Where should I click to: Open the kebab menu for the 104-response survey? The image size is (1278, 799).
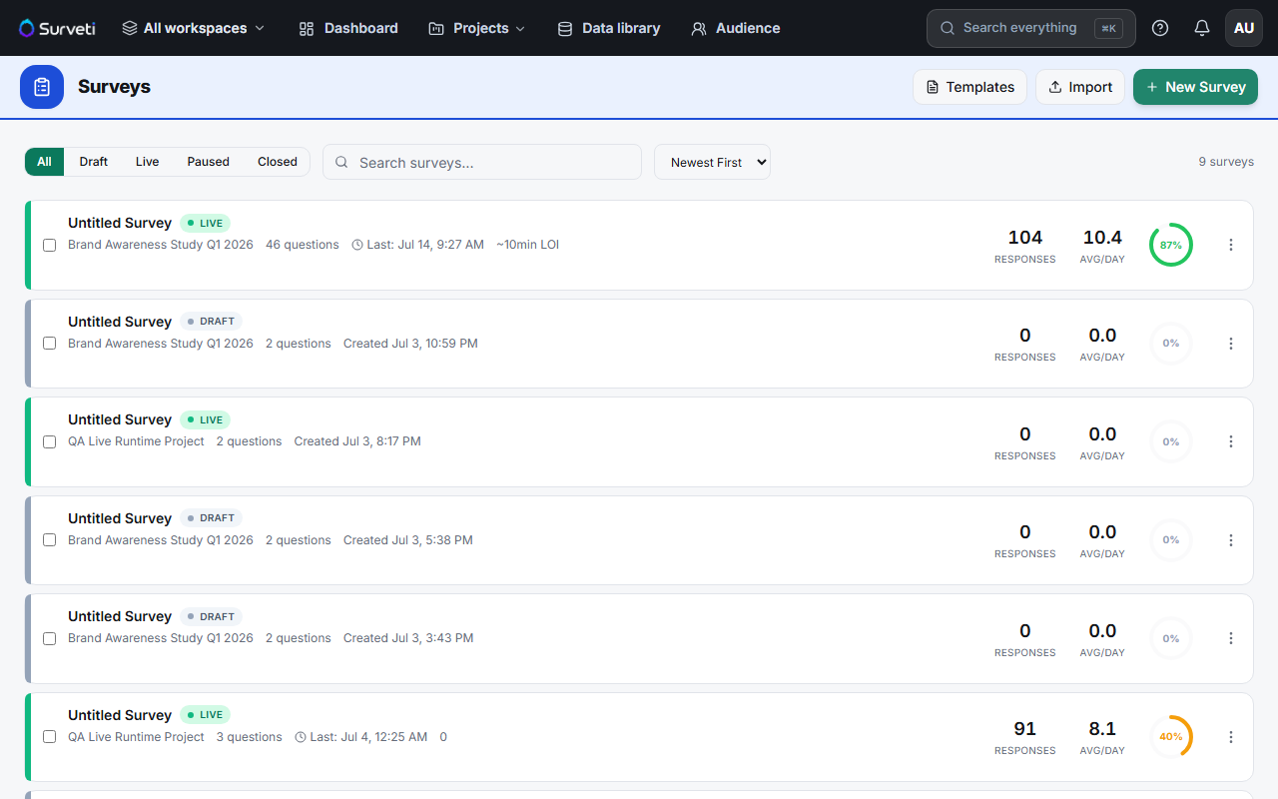click(x=1231, y=245)
